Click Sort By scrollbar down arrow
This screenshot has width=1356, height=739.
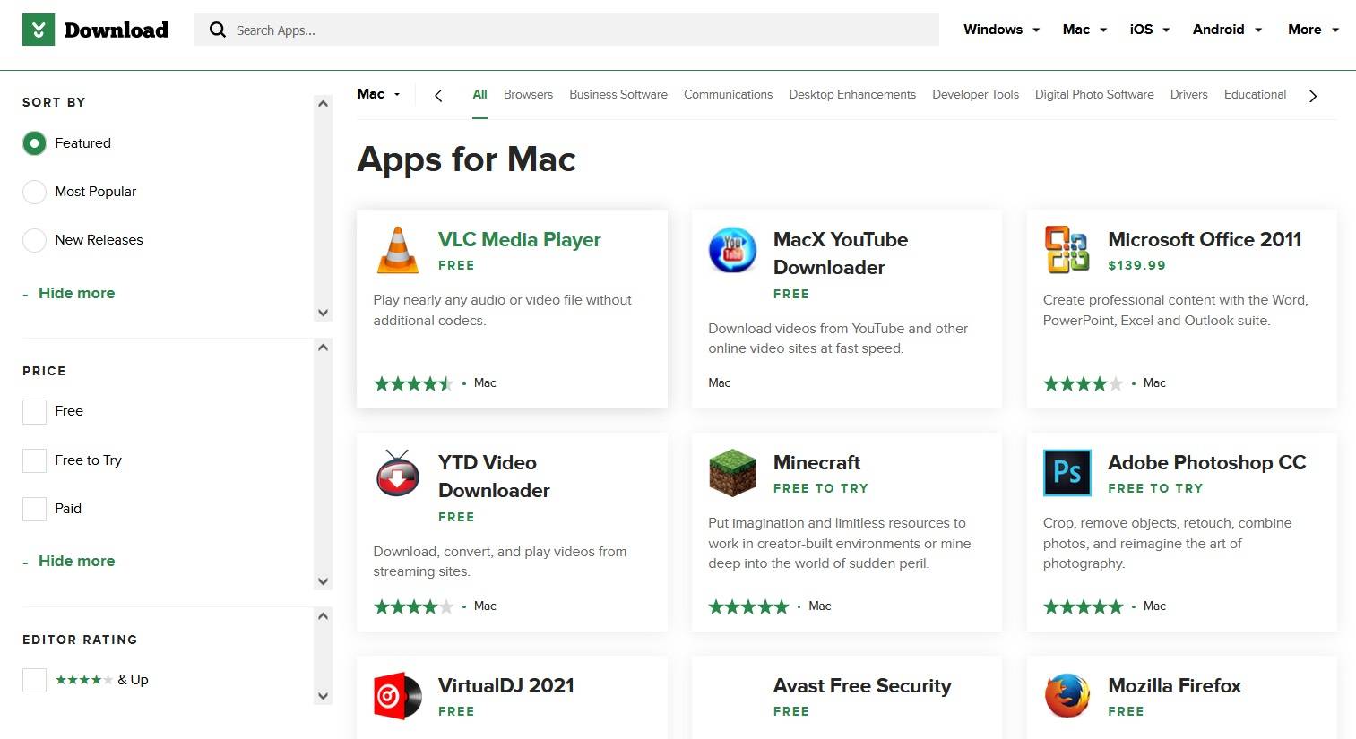click(x=324, y=313)
